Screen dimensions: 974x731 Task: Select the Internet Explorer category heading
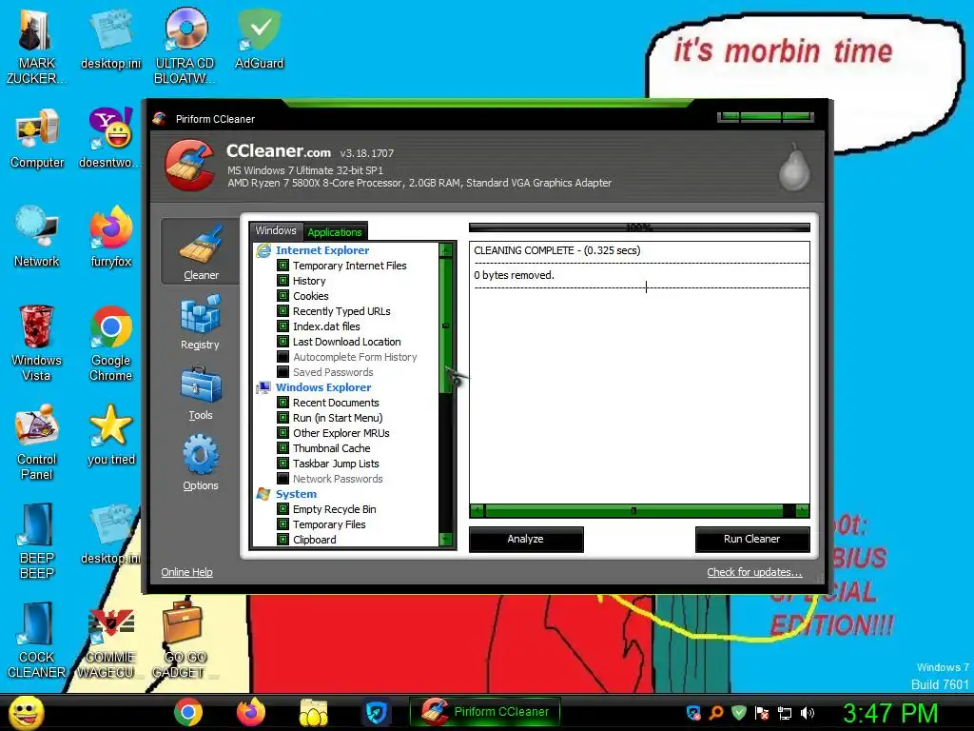point(322,250)
